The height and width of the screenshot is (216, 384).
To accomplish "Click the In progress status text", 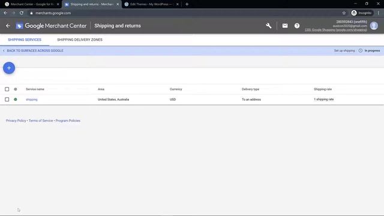I will [372, 50].
